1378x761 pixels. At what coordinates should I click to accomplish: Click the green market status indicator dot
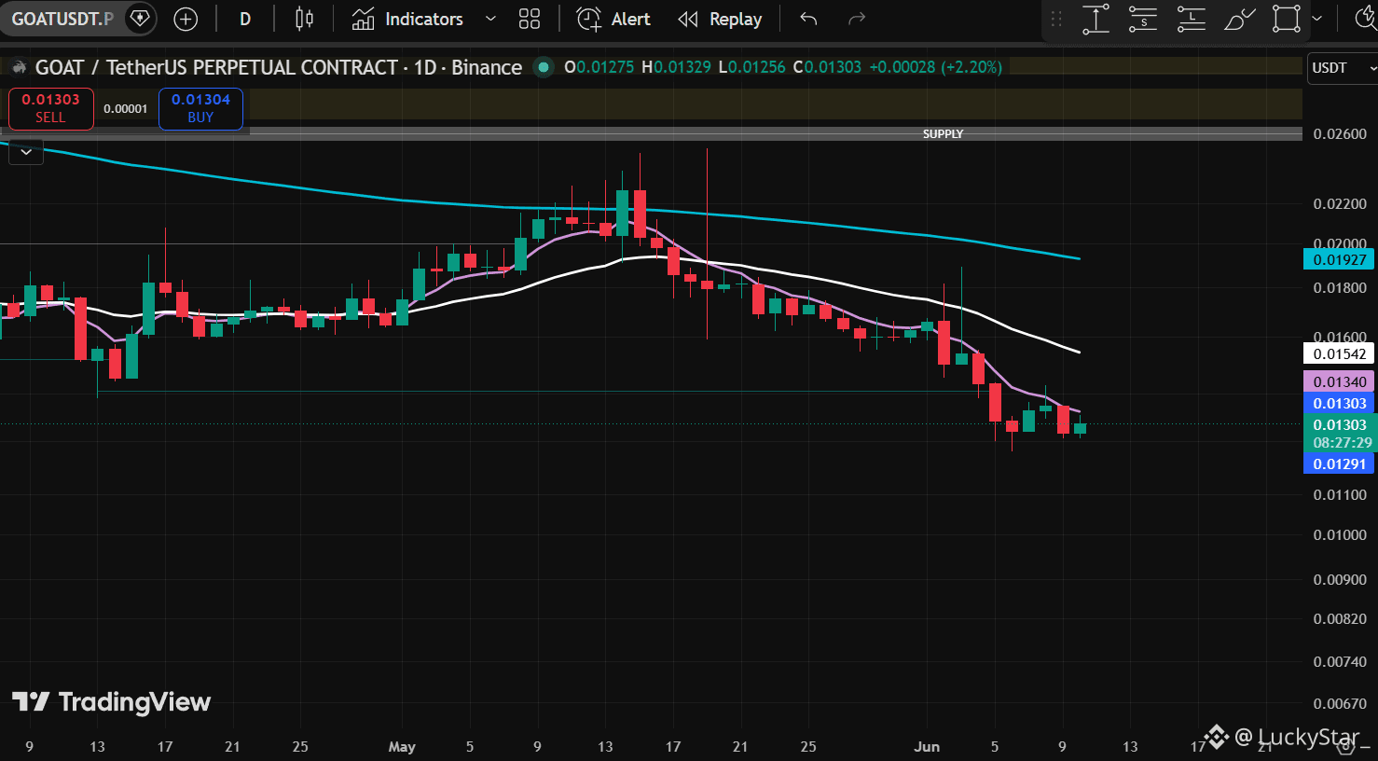pyautogui.click(x=544, y=67)
